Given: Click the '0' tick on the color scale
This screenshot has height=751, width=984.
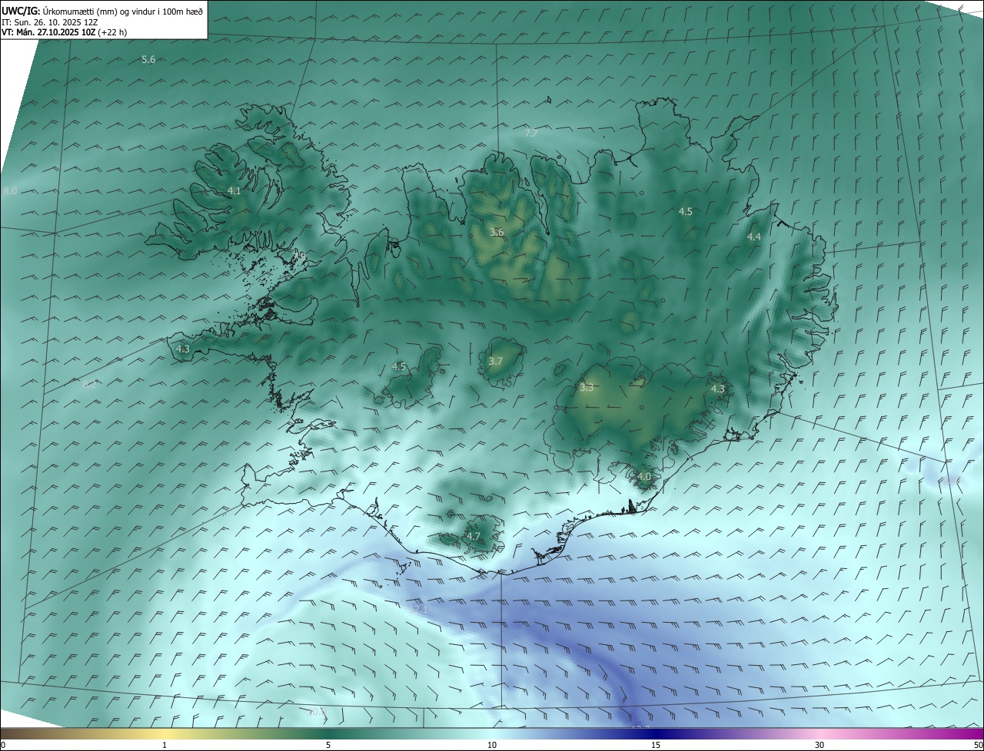Looking at the screenshot, I should coord(3,745).
